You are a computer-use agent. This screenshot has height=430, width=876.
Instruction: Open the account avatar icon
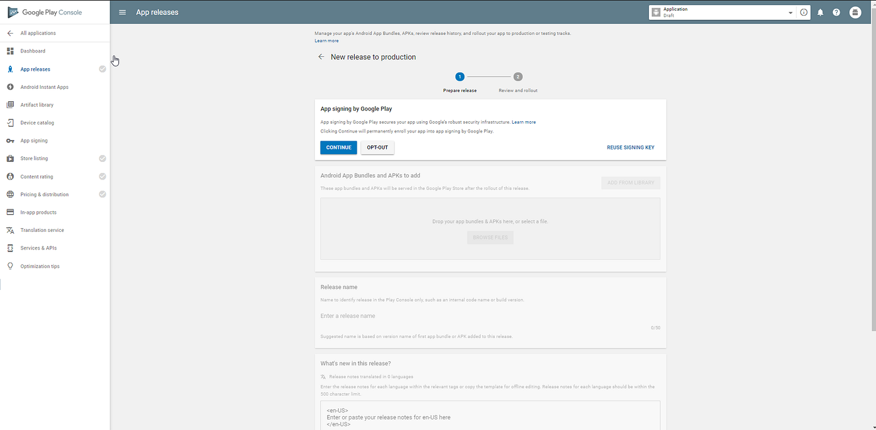pyautogui.click(x=855, y=12)
